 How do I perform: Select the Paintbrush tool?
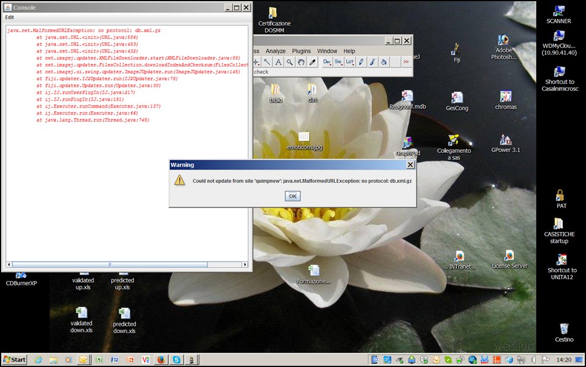373,62
